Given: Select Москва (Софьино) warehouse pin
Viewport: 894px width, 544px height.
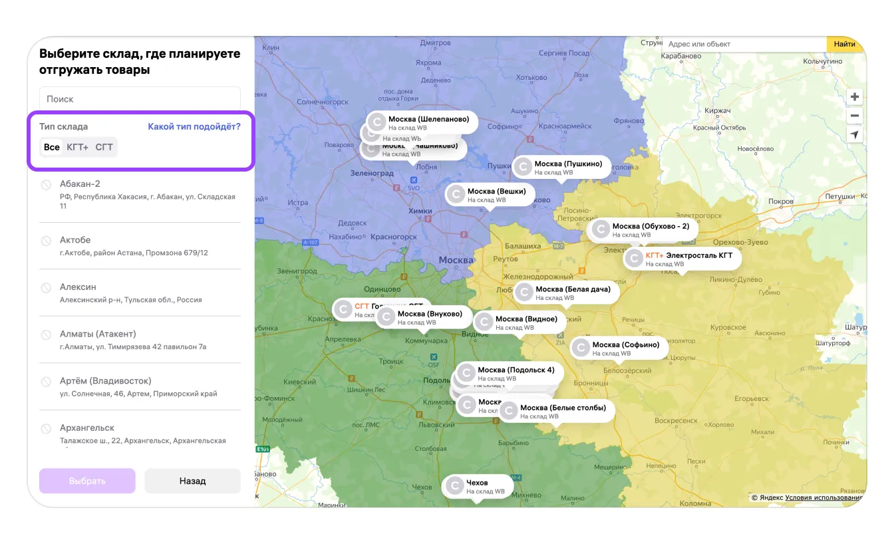Looking at the screenshot, I should (581, 348).
